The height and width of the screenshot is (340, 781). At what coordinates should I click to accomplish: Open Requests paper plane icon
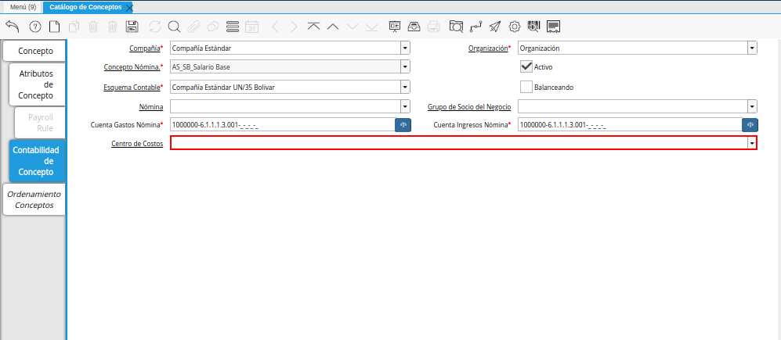(494, 27)
